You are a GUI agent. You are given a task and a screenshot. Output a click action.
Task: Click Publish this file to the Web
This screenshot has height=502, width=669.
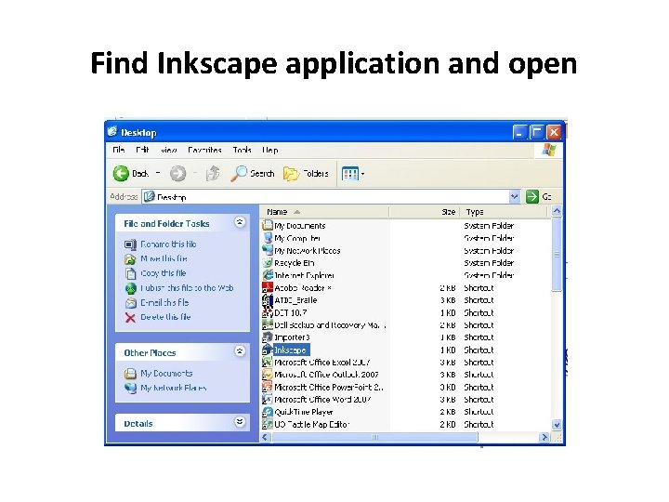(187, 288)
